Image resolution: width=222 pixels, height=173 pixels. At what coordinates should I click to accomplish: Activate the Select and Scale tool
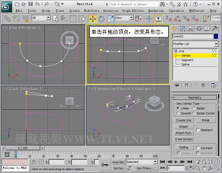point(110,19)
